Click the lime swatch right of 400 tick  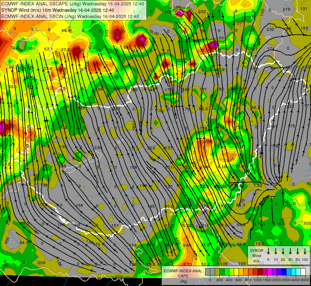click(x=232, y=272)
